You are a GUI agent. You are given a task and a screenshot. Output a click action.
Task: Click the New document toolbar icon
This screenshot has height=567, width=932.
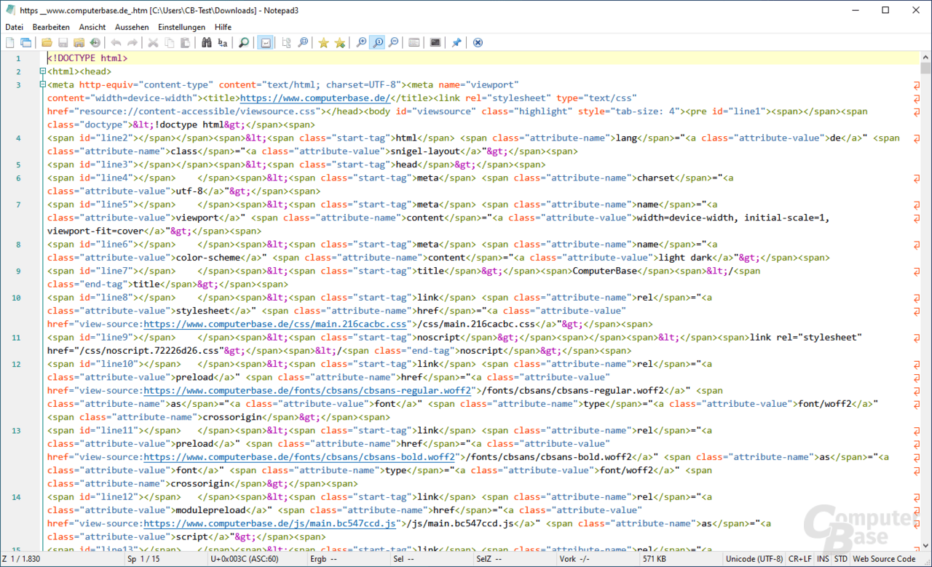pos(10,43)
